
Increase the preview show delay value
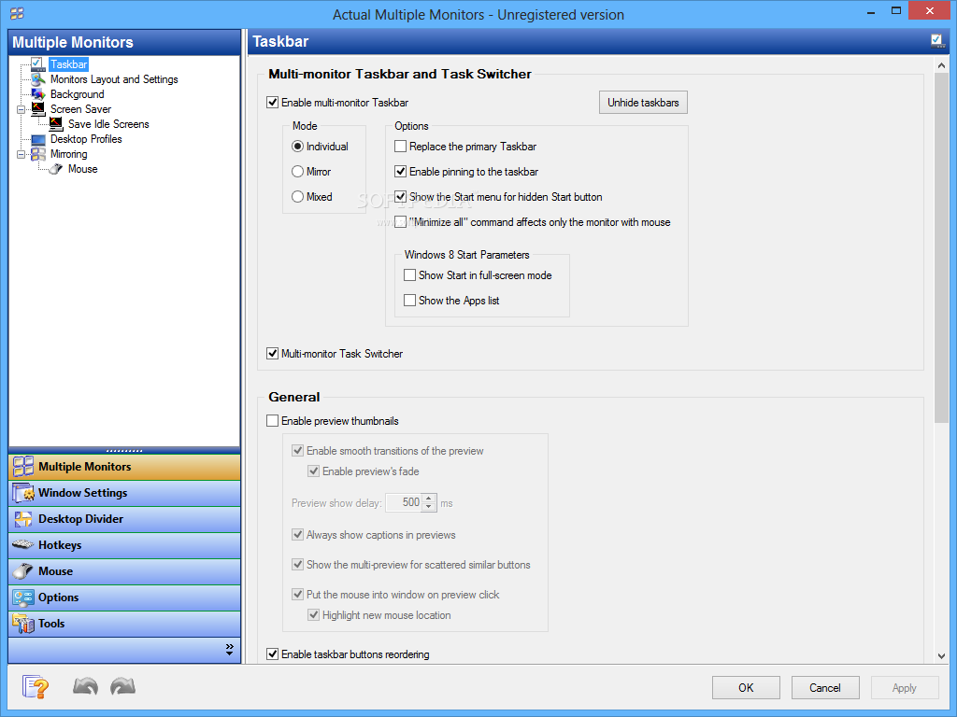429,499
